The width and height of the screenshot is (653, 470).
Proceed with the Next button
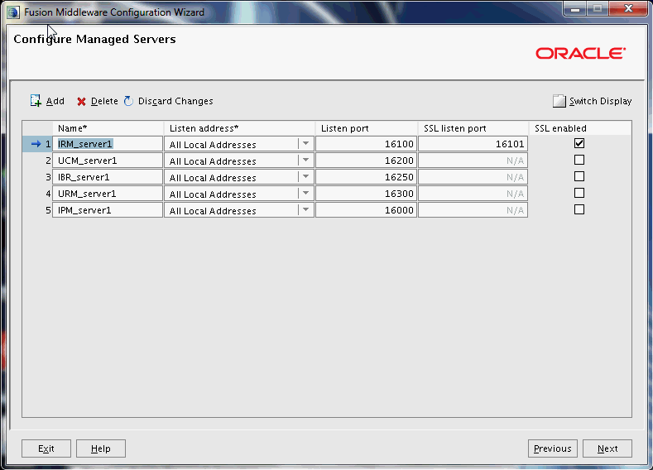607,448
